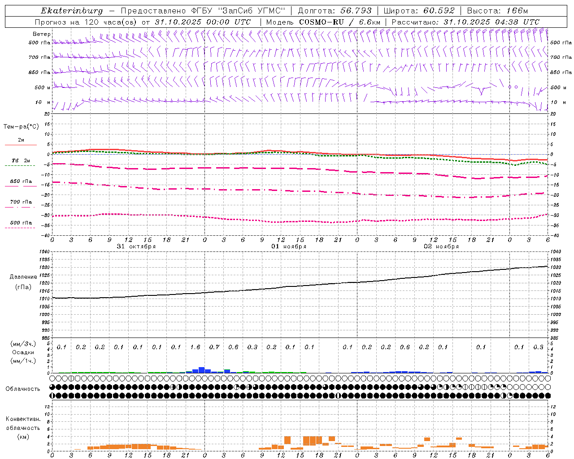This screenshot has width=574, height=459.
Task: Click the "0.7" precipitation amount value
Action: pos(214,347)
